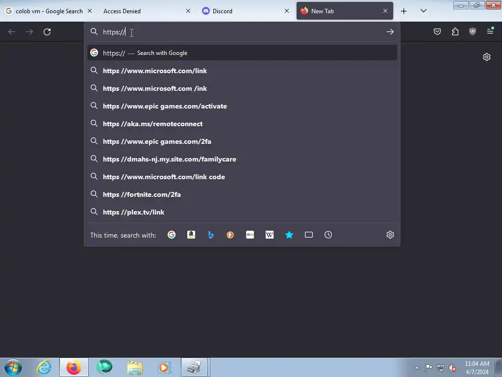Open the Firefox application menu
The image size is (502, 377).
[490, 31]
